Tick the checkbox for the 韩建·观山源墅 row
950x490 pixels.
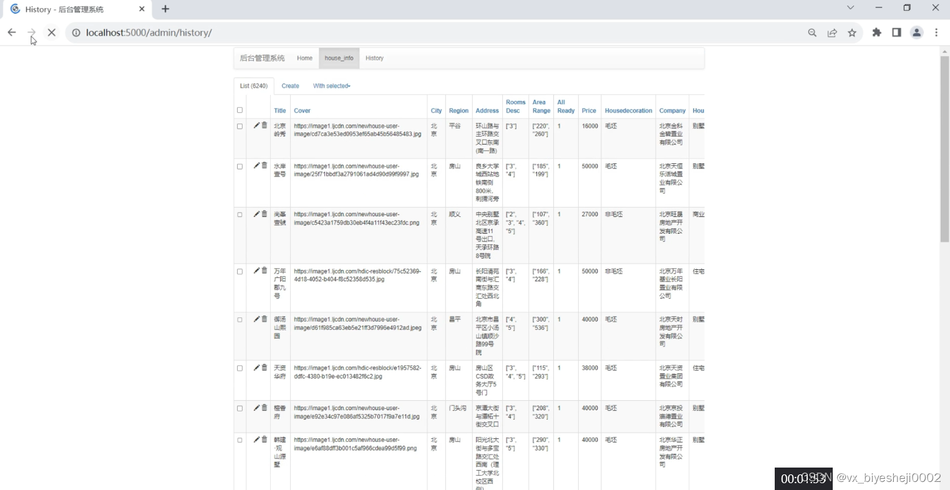pyautogui.click(x=240, y=440)
